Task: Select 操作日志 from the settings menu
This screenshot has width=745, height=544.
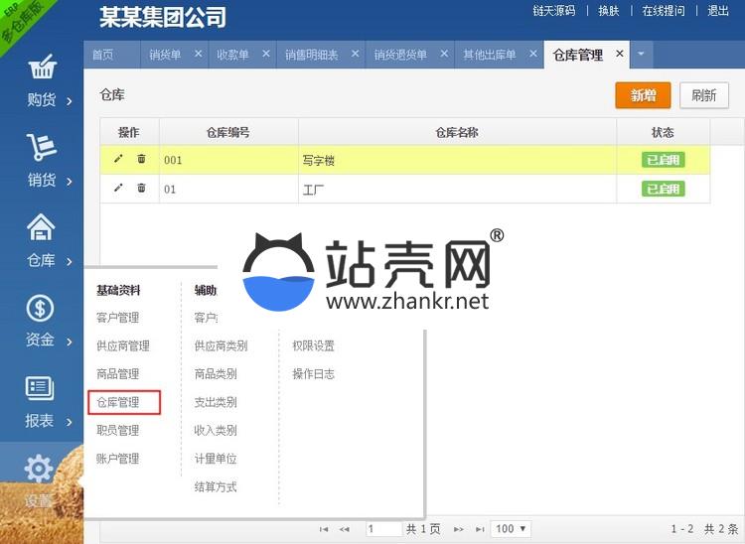Action: (313, 374)
